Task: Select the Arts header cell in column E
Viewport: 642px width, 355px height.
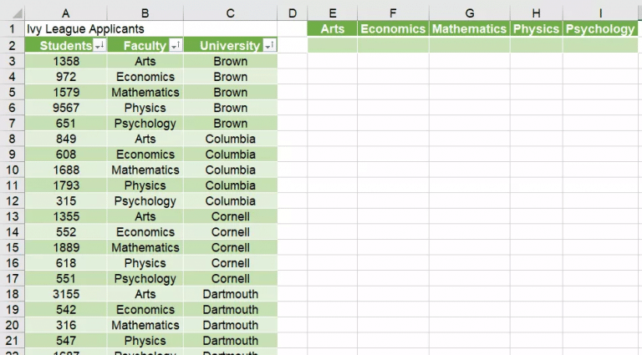Action: pyautogui.click(x=333, y=29)
